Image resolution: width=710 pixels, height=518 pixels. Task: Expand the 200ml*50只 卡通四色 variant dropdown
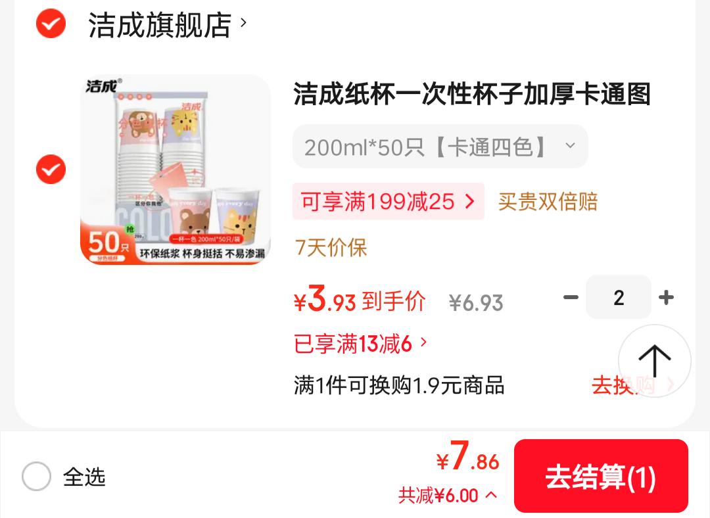(x=440, y=147)
